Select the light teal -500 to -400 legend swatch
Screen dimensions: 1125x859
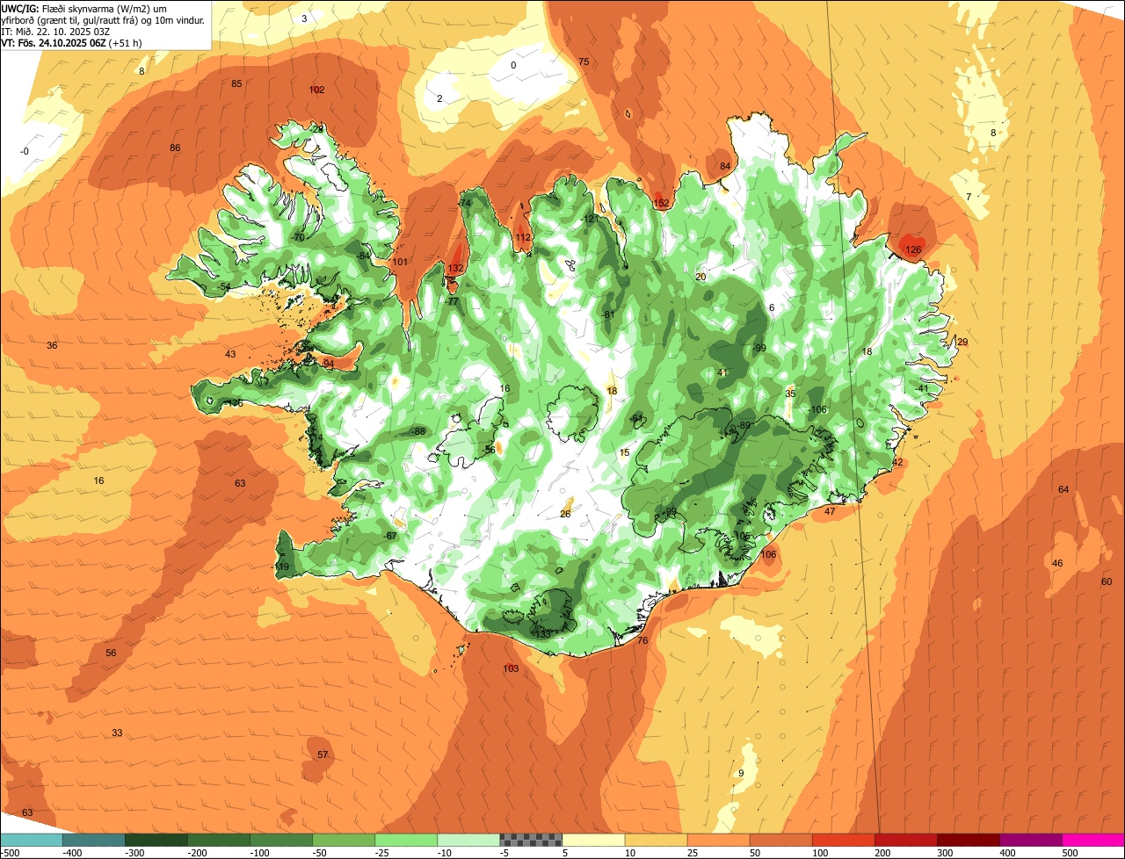coord(31,841)
